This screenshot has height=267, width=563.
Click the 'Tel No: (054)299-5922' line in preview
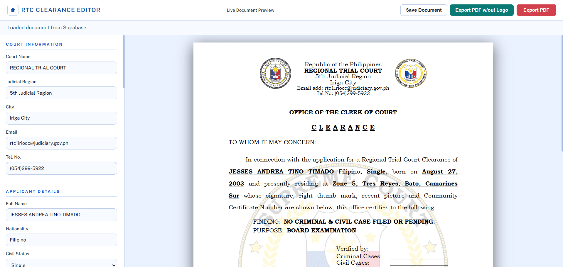click(x=343, y=93)
